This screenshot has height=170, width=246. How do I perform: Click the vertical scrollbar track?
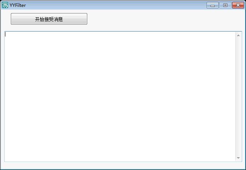tap(238, 97)
